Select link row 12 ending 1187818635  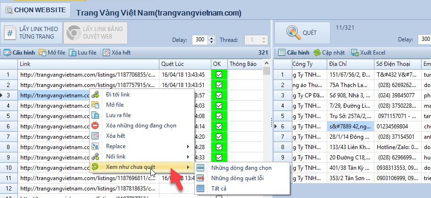89,189
